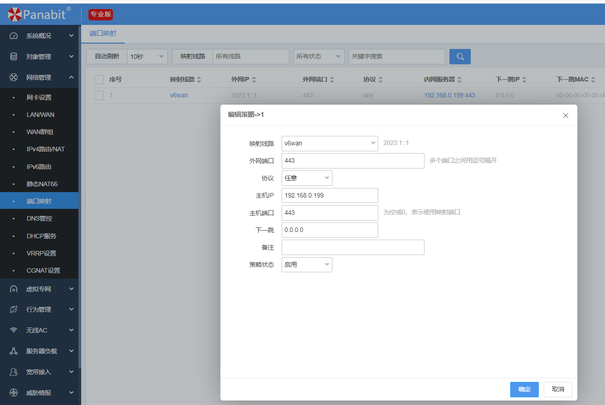Viewport: 605px width, 405px height.
Task: Select the 端口映射 tab
Action: 103,34
